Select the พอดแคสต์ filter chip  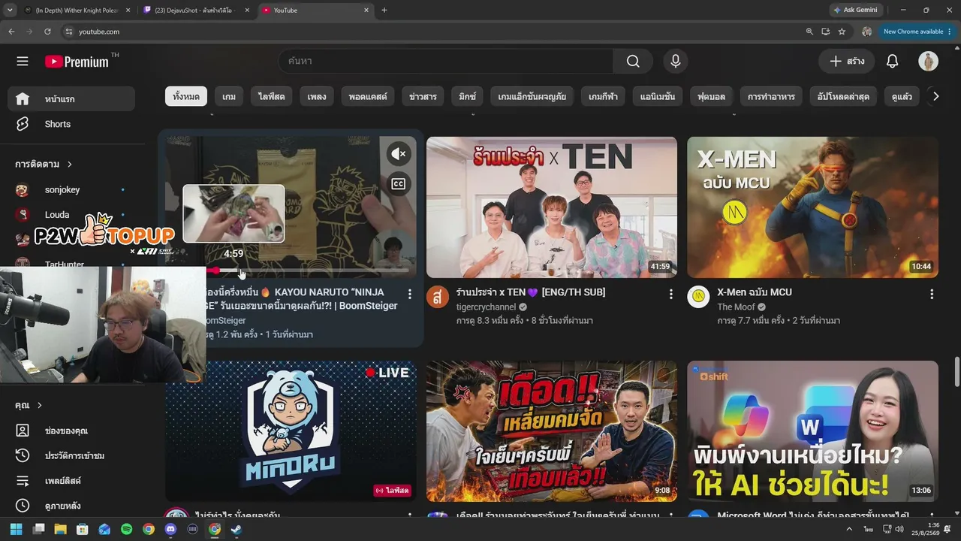point(368,96)
